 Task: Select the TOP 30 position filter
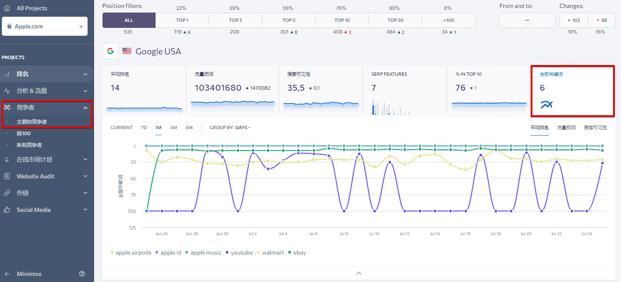tap(395, 20)
